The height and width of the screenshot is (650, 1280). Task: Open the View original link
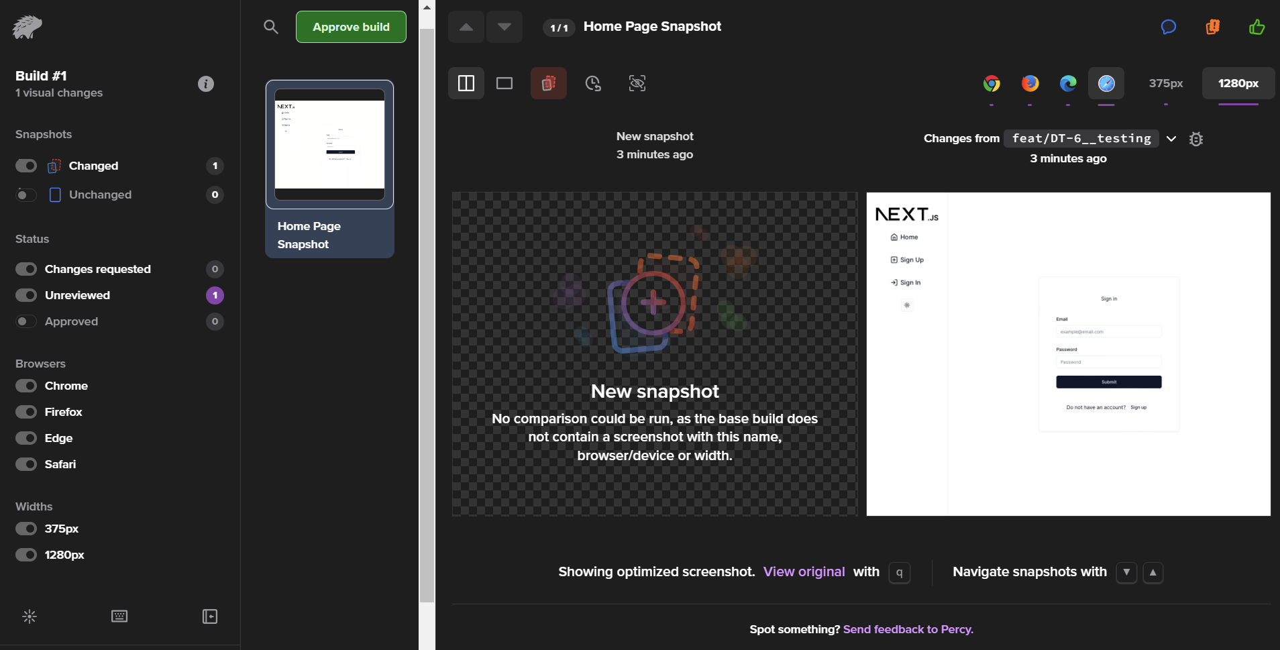pyautogui.click(x=804, y=572)
